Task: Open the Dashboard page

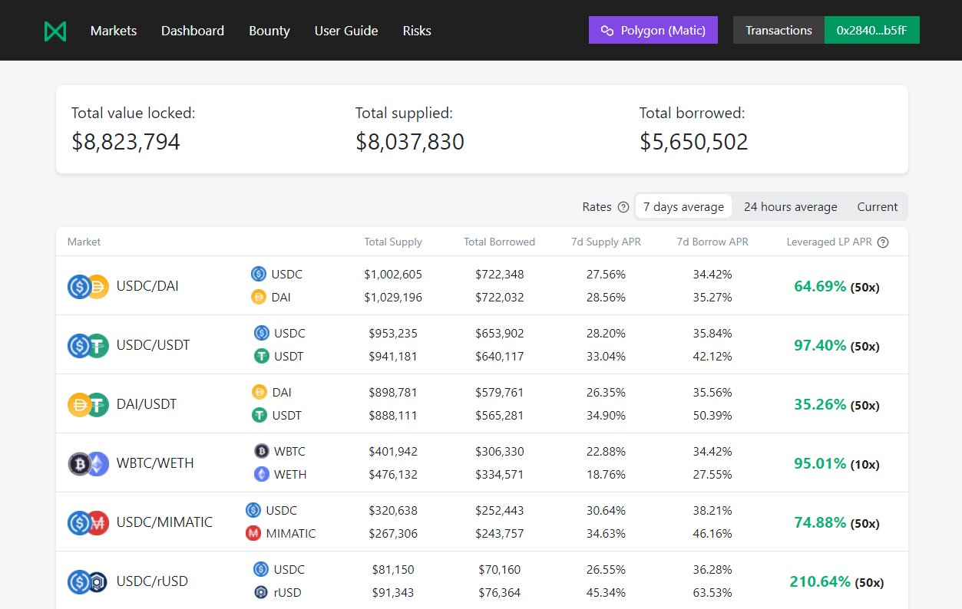Action: pyautogui.click(x=193, y=31)
